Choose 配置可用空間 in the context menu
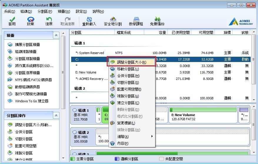This screenshot has height=164, width=258. click(132, 89)
